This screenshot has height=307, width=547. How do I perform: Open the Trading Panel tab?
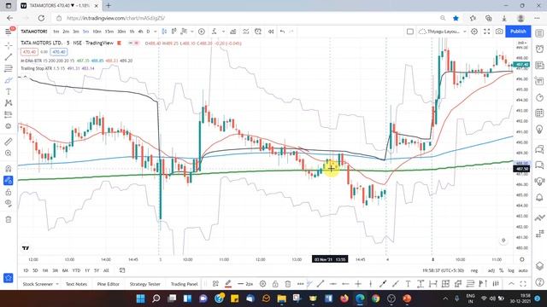tap(185, 284)
